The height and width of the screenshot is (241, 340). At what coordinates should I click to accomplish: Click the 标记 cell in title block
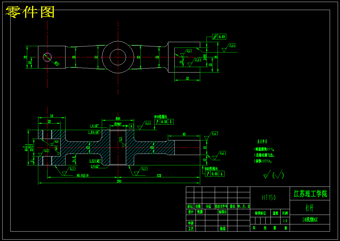[x=190, y=206]
